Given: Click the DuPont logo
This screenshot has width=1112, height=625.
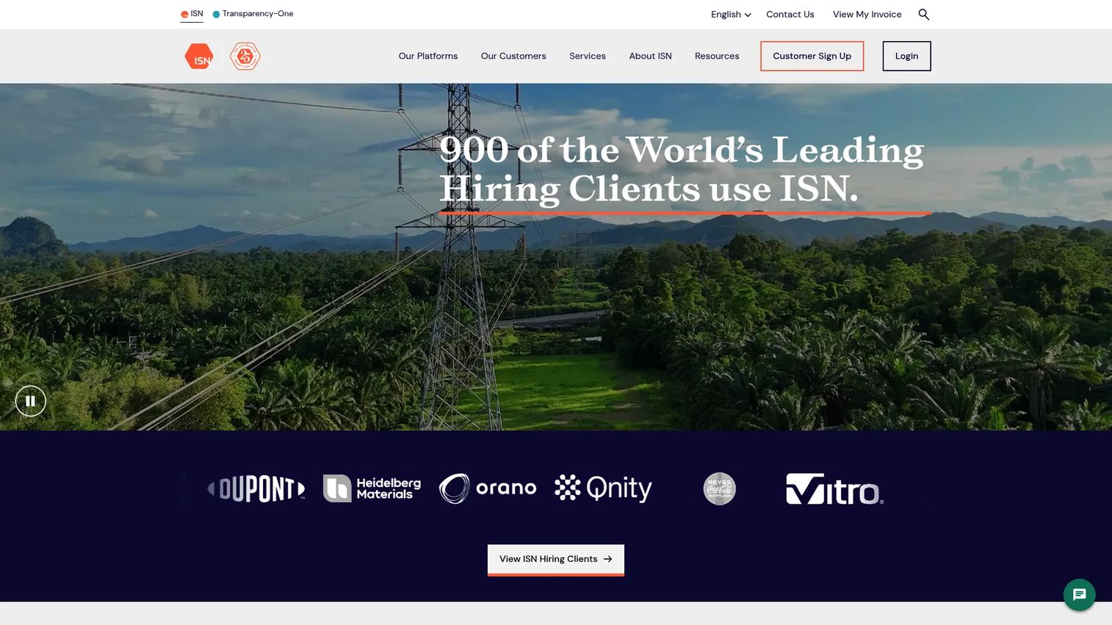Looking at the screenshot, I should coord(256,488).
